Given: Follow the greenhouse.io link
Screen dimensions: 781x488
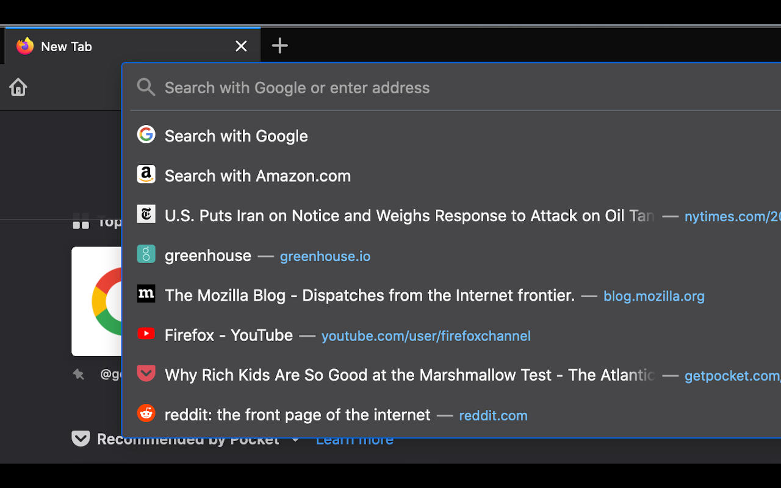Looking at the screenshot, I should point(325,256).
